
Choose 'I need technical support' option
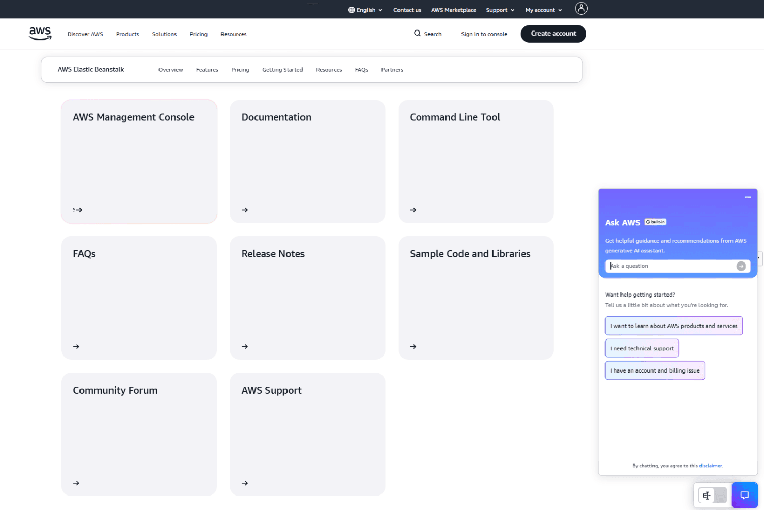[642, 348]
